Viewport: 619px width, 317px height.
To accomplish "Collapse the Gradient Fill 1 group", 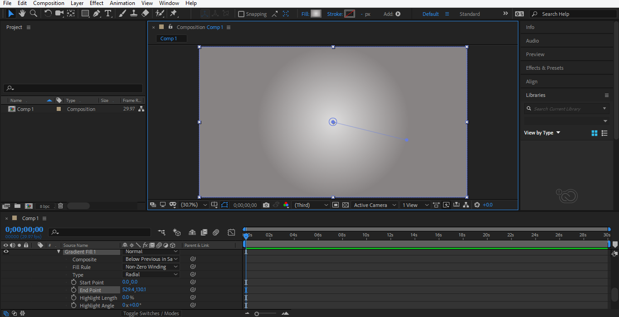I will point(58,252).
